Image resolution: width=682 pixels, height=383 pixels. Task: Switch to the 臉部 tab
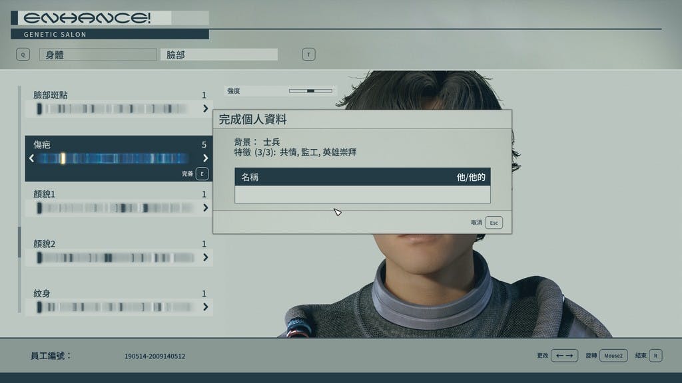click(218, 55)
